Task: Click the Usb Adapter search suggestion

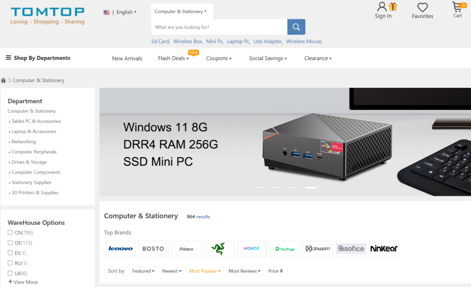Action: coord(268,41)
